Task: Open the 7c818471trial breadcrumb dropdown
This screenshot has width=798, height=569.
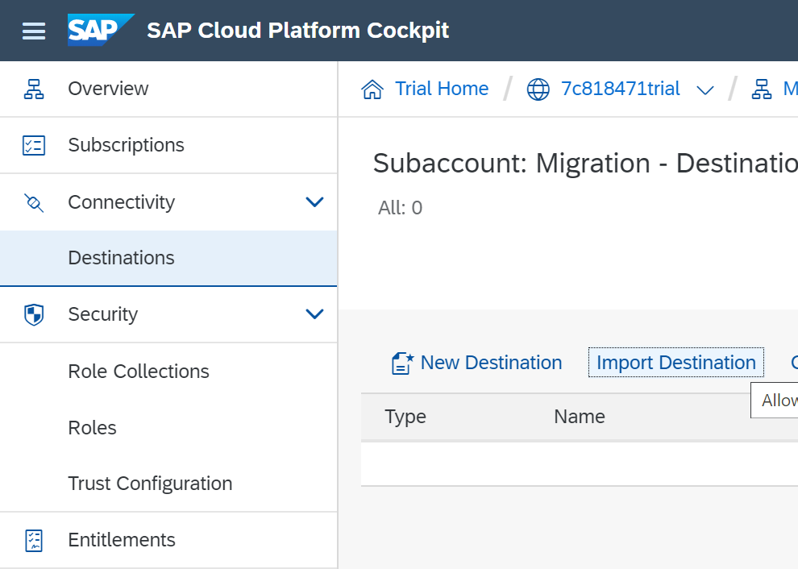Action: point(704,90)
